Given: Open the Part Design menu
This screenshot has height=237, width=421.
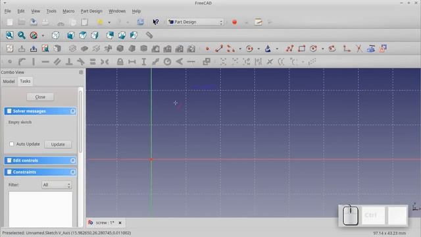Looking at the screenshot, I should coord(91,11).
